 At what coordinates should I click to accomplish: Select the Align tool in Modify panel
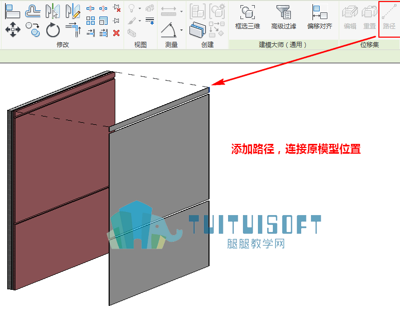[12, 11]
